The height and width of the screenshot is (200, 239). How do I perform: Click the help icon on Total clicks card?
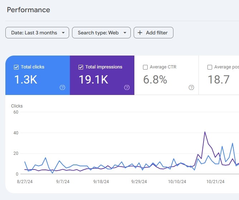point(62,87)
